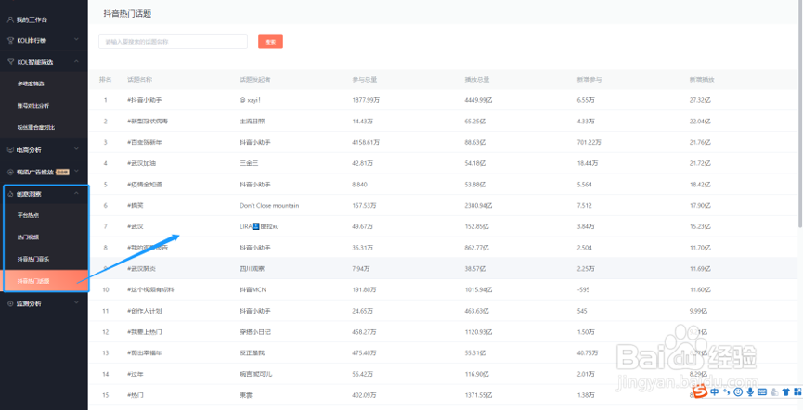
Task: Click initiator 三金三 in row 4
Action: pyautogui.click(x=249, y=163)
